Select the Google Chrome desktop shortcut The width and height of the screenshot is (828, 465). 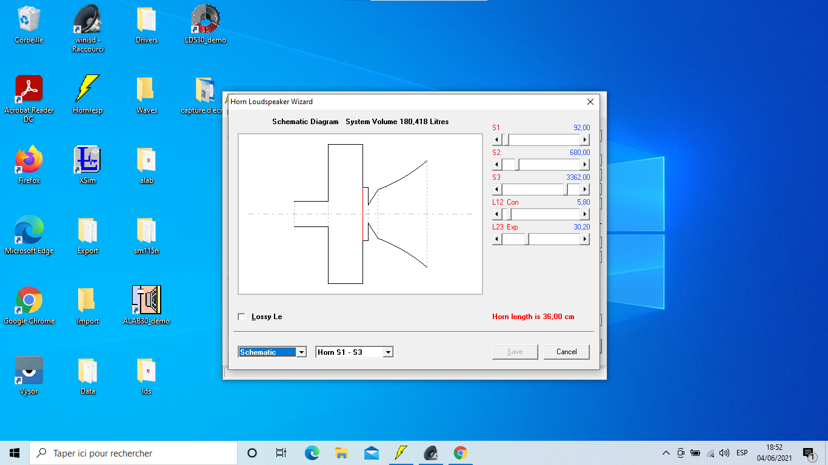click(x=28, y=305)
